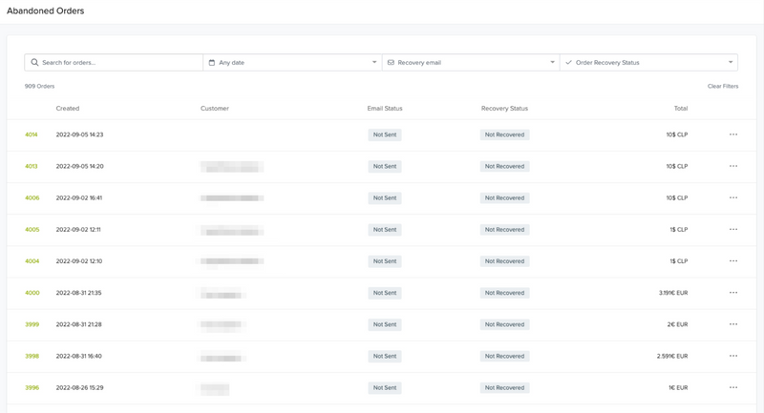Open order number 4004
764x413 pixels.
click(32, 261)
